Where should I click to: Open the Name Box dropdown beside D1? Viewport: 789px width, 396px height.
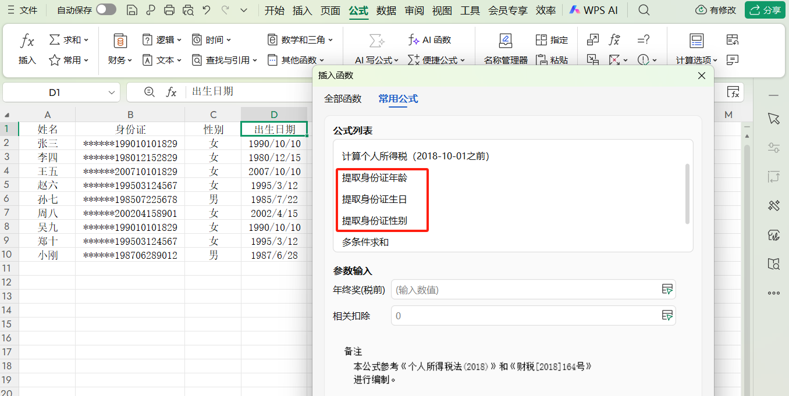click(x=111, y=92)
